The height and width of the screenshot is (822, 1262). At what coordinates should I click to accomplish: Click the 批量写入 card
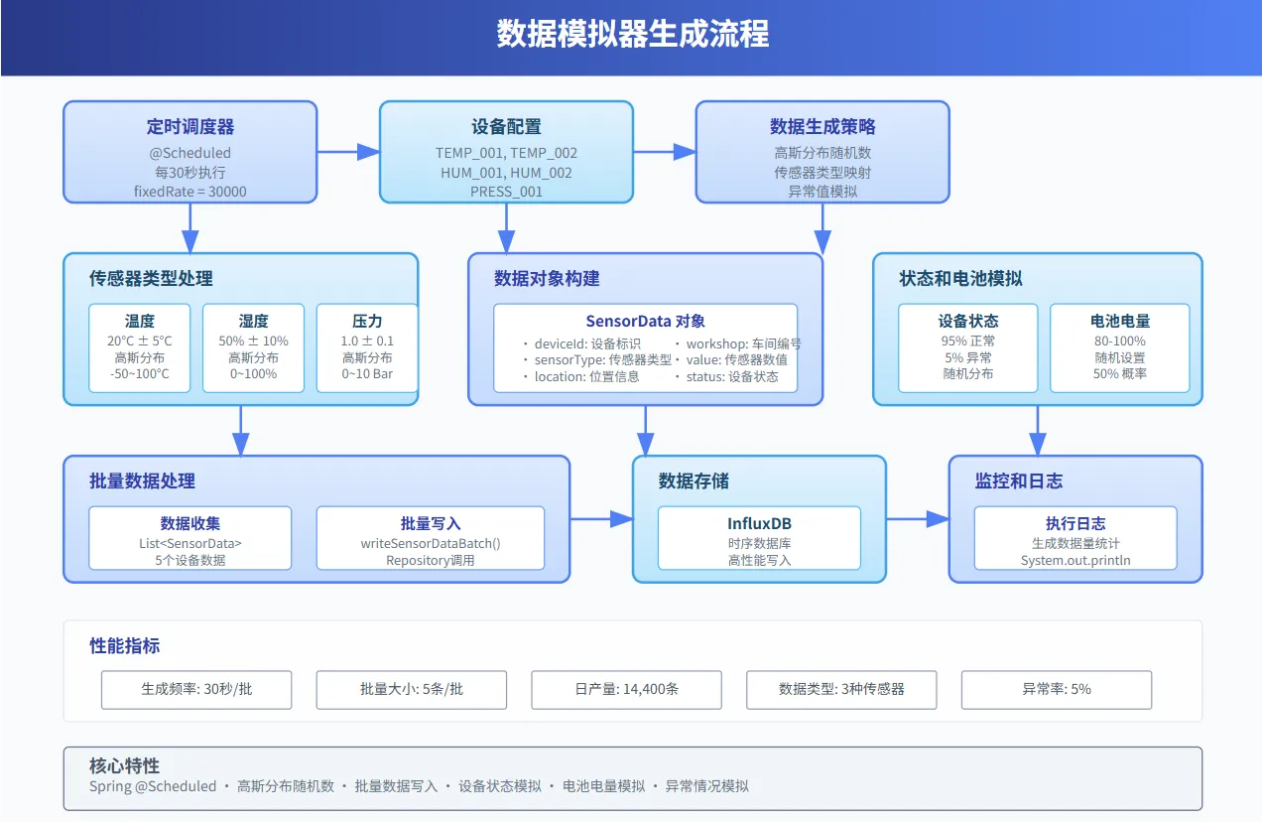(431, 538)
